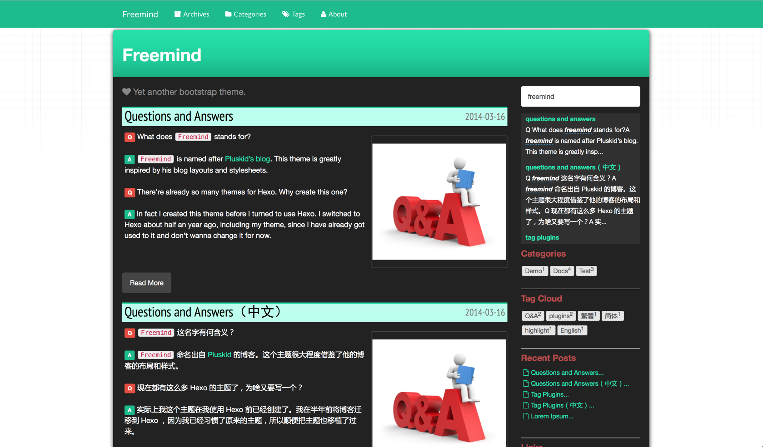Open recent post 'Tag Plugins ( 中文 ) ...'
This screenshot has height=447, width=763.
(563, 405)
